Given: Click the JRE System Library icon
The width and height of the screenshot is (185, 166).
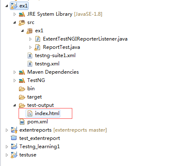Looking at the screenshot, I should [x=22, y=14].
